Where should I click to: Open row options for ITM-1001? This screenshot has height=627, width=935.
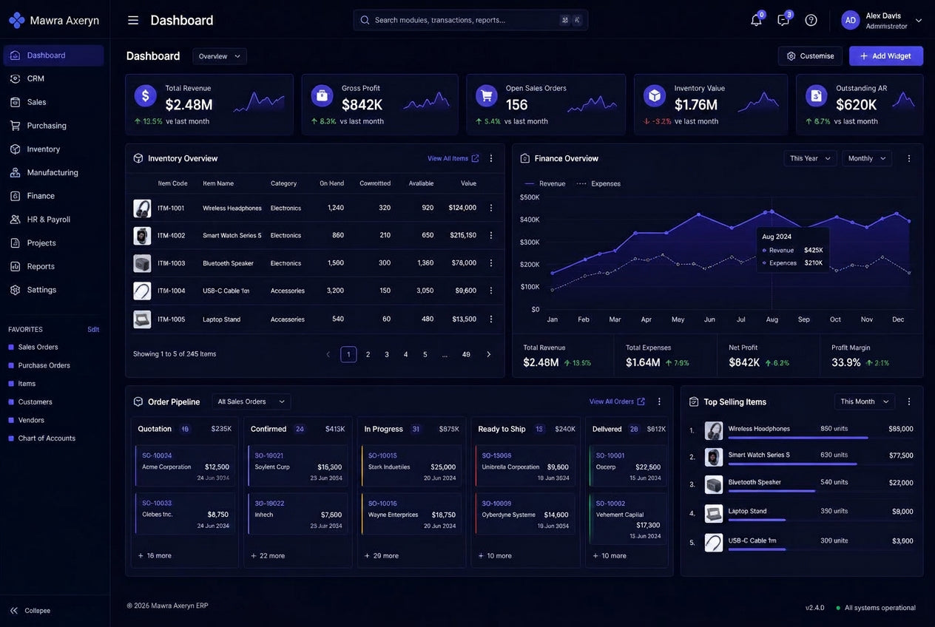coord(490,208)
